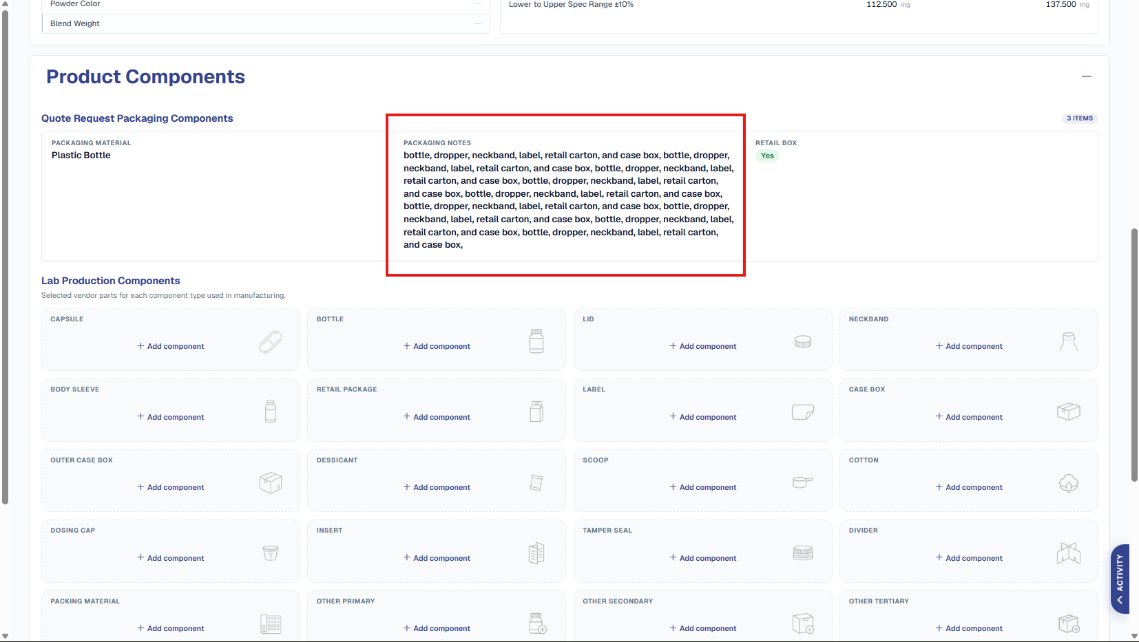This screenshot has height=642, width=1139.
Task: Click the Lab Production Components heading
Action: (111, 281)
